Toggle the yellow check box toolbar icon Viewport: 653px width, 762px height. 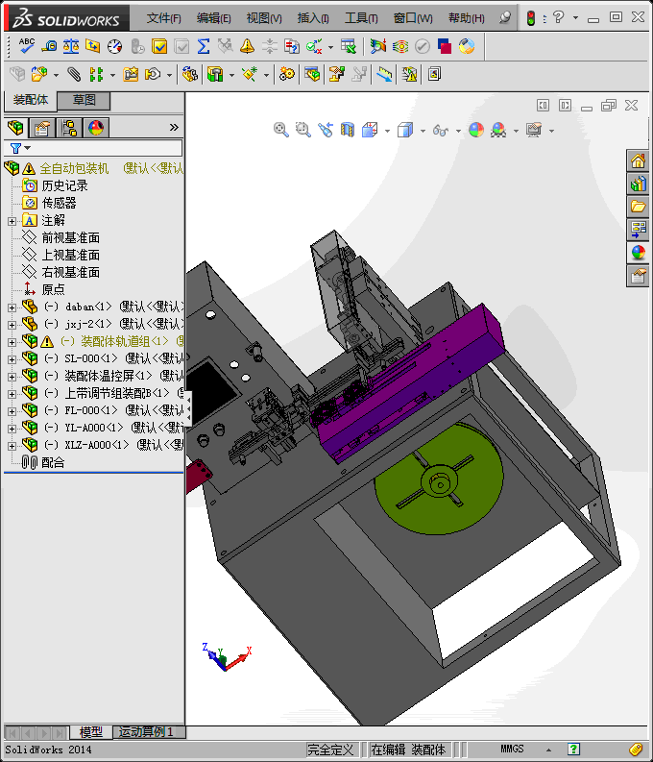pos(159,47)
